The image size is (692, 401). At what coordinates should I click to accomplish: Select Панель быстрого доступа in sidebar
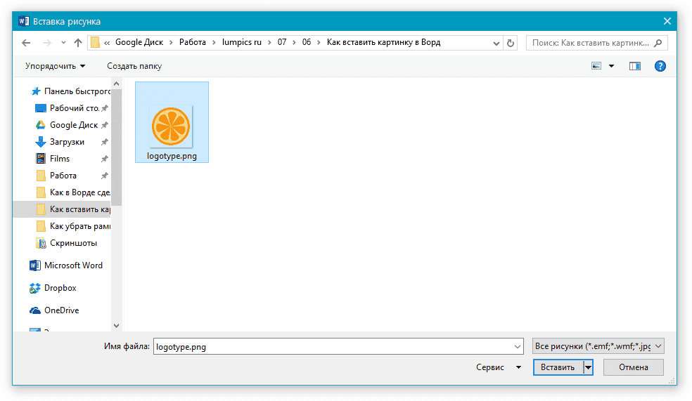(70, 91)
